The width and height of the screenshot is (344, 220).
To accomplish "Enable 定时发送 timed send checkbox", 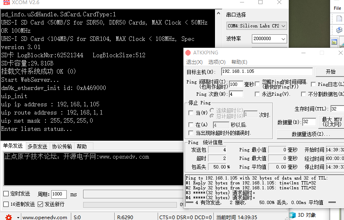I will tap(6, 194).
